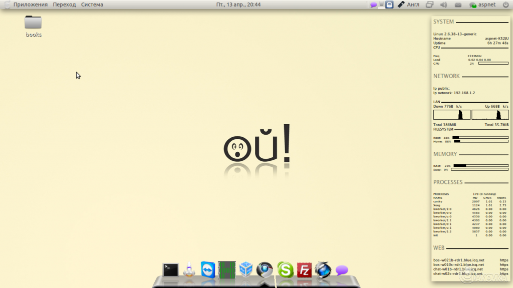Open Chromium browser in the dock
Viewport: 513px width, 288px height.
click(x=265, y=269)
